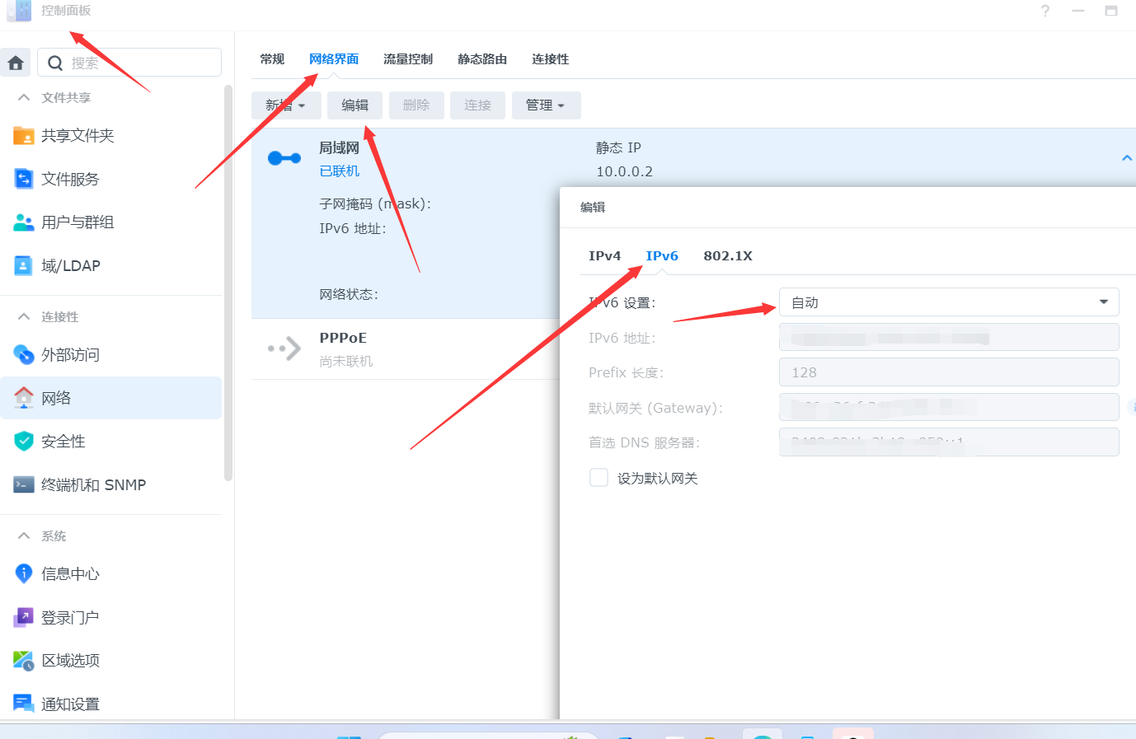Open 信息中心 info center icon
This screenshot has width=1136, height=739.
24,573
